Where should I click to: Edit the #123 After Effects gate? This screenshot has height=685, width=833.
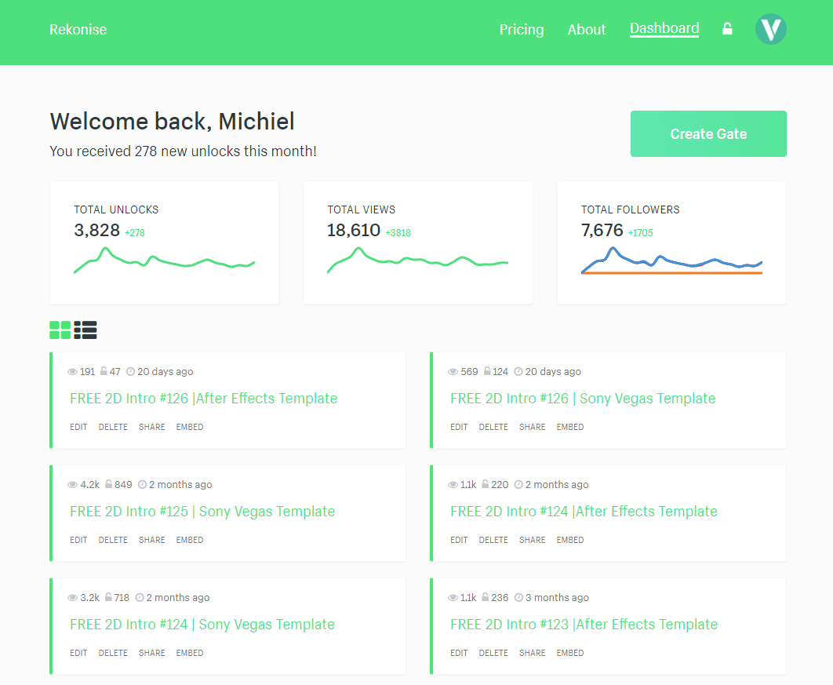click(459, 653)
